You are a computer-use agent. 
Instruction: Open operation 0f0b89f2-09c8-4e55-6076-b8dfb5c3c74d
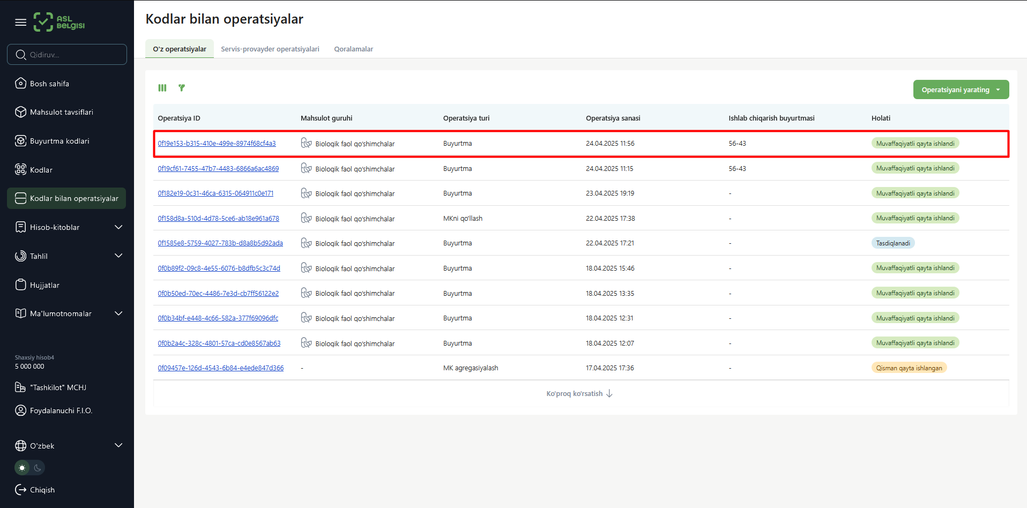pyautogui.click(x=219, y=268)
